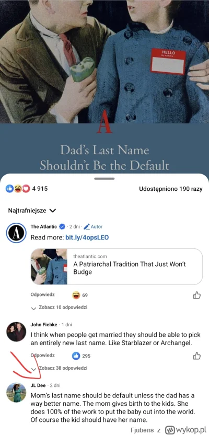This screenshot has height=435, width=209.
Task: Click the verified badge next to The Atlantic
Action: click(62, 227)
